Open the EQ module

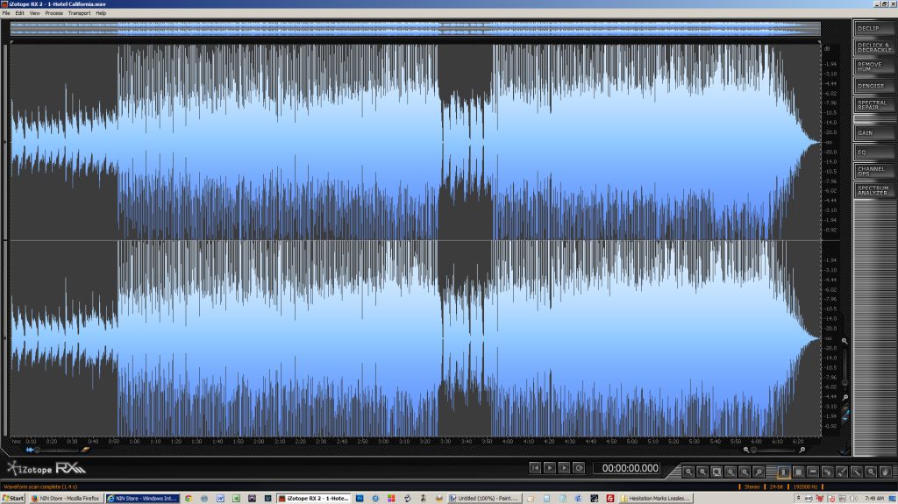(x=874, y=153)
